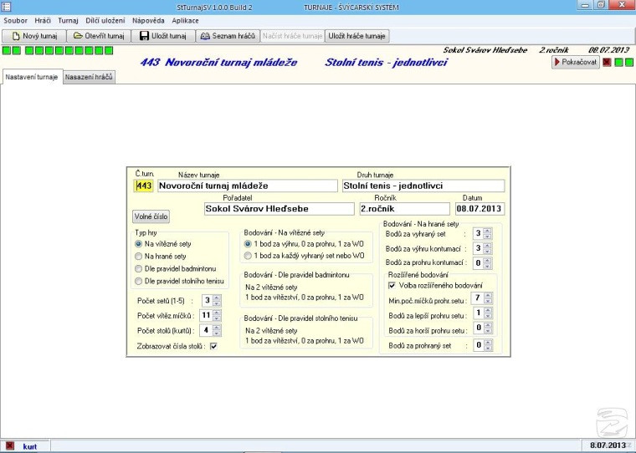Image resolution: width=636 pixels, height=453 pixels.
Task: Save tournament using Uložit turnaj
Action: pos(163,36)
